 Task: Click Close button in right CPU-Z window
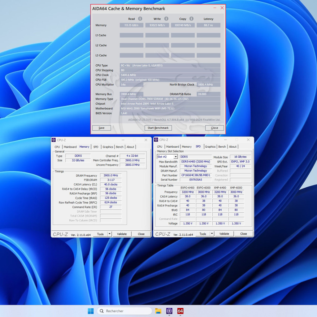click(x=244, y=234)
